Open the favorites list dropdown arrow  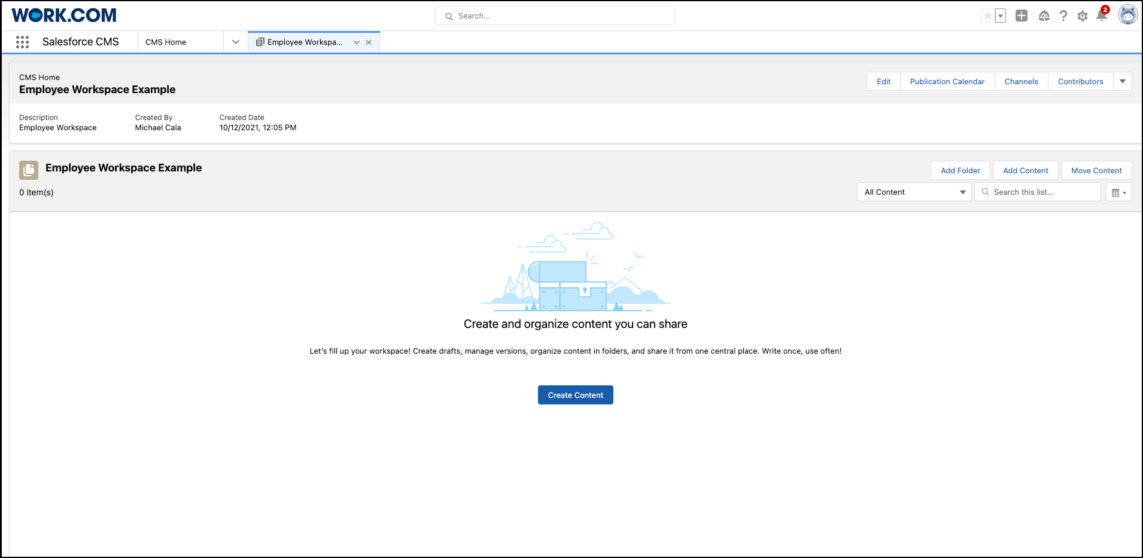(x=1001, y=16)
